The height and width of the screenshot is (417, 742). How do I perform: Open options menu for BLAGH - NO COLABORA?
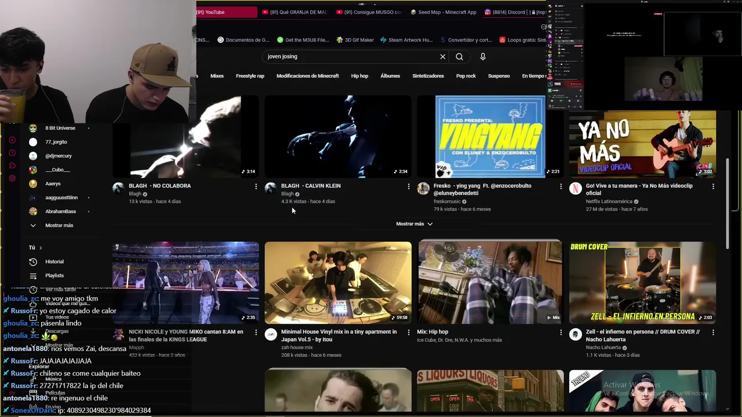[x=256, y=186]
